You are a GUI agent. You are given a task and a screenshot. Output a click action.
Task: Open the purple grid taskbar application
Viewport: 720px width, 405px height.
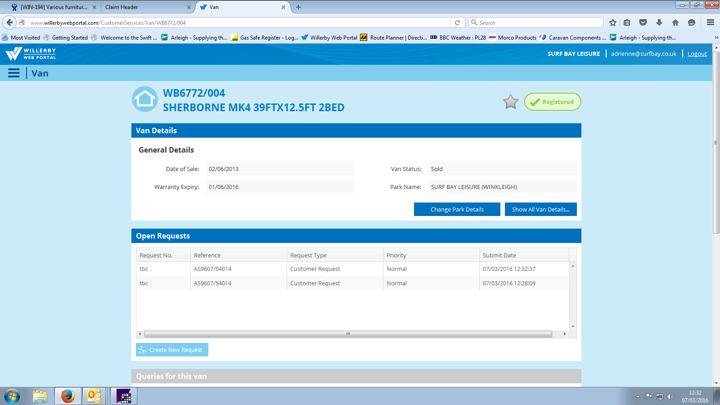(124, 396)
